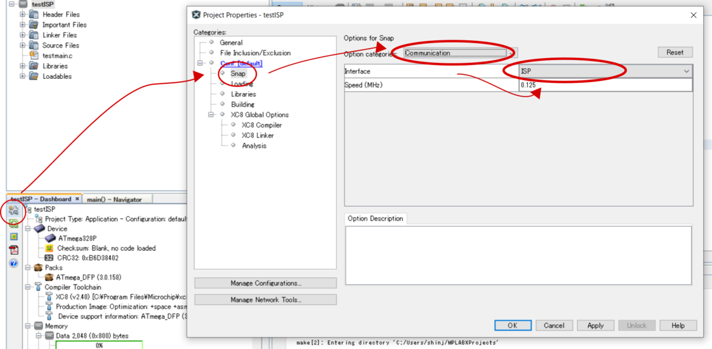Click the MPLAB X logo in dialog title
712x349 pixels.
196,15
